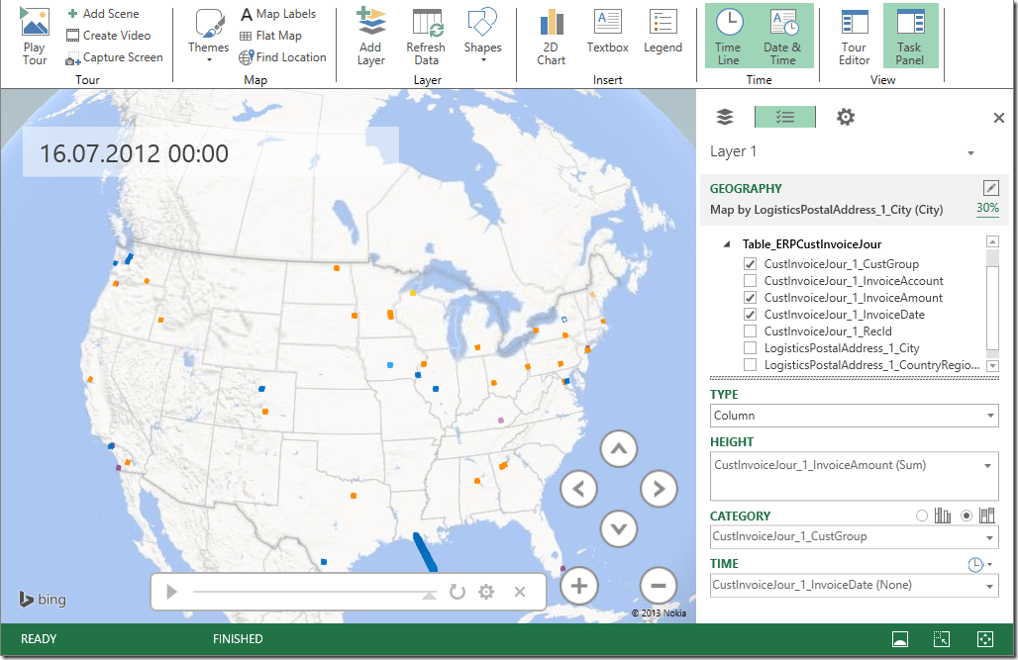Open the layer settings gear icon
Image resolution: width=1018 pixels, height=660 pixels.
[845, 118]
